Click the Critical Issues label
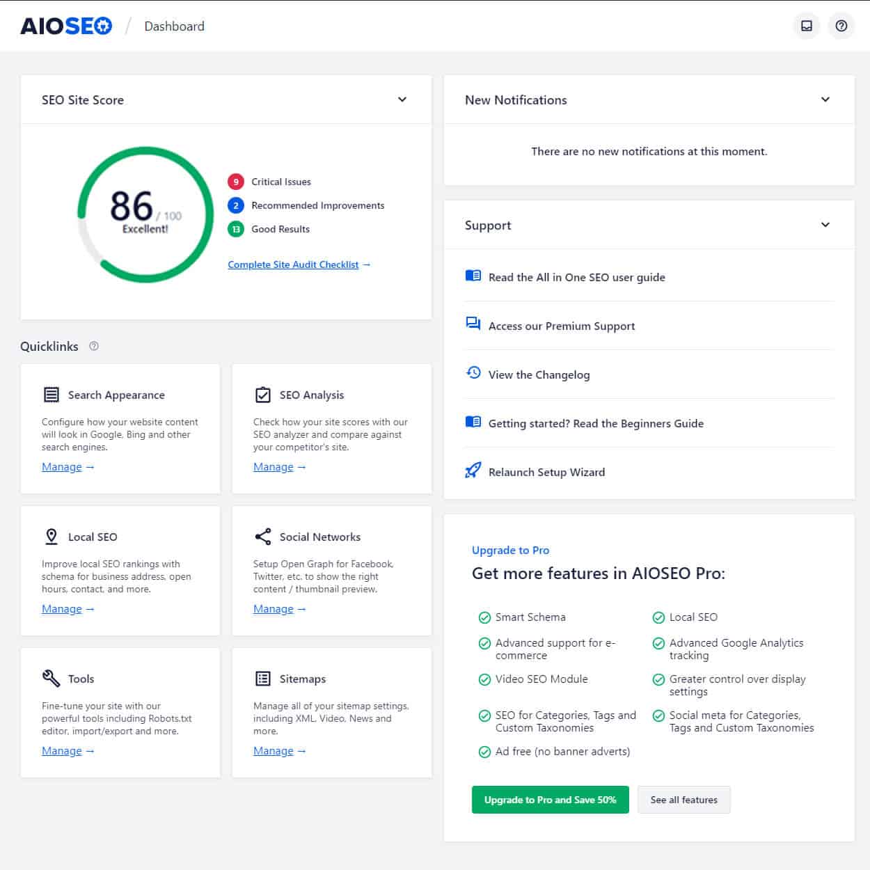The image size is (870, 870). [281, 182]
